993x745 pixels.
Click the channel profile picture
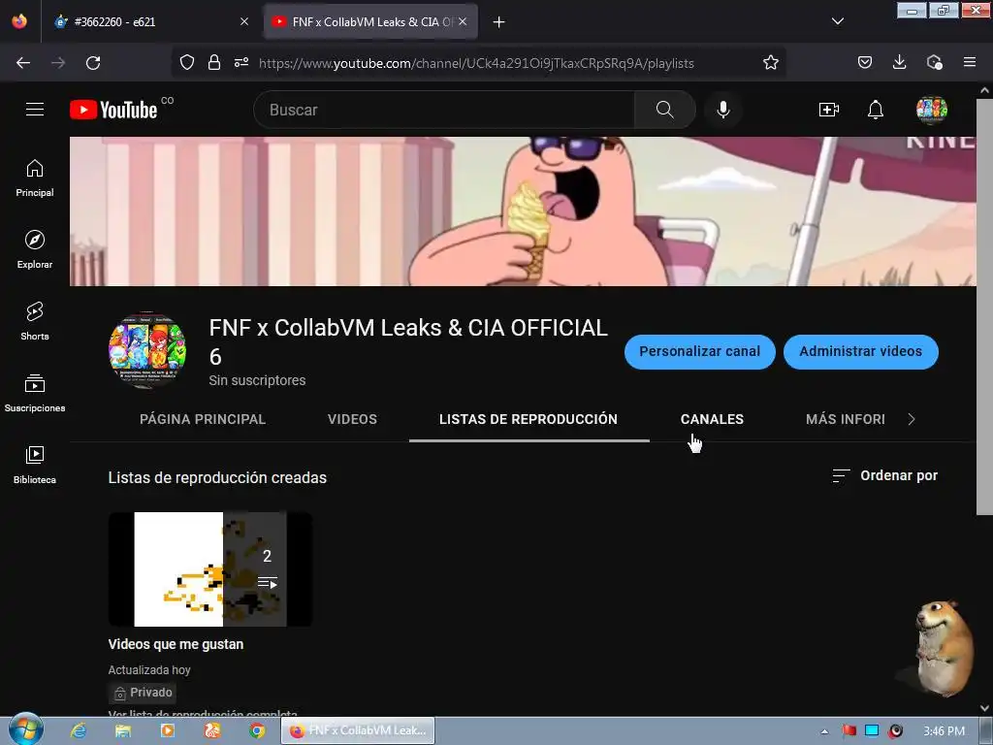click(147, 349)
